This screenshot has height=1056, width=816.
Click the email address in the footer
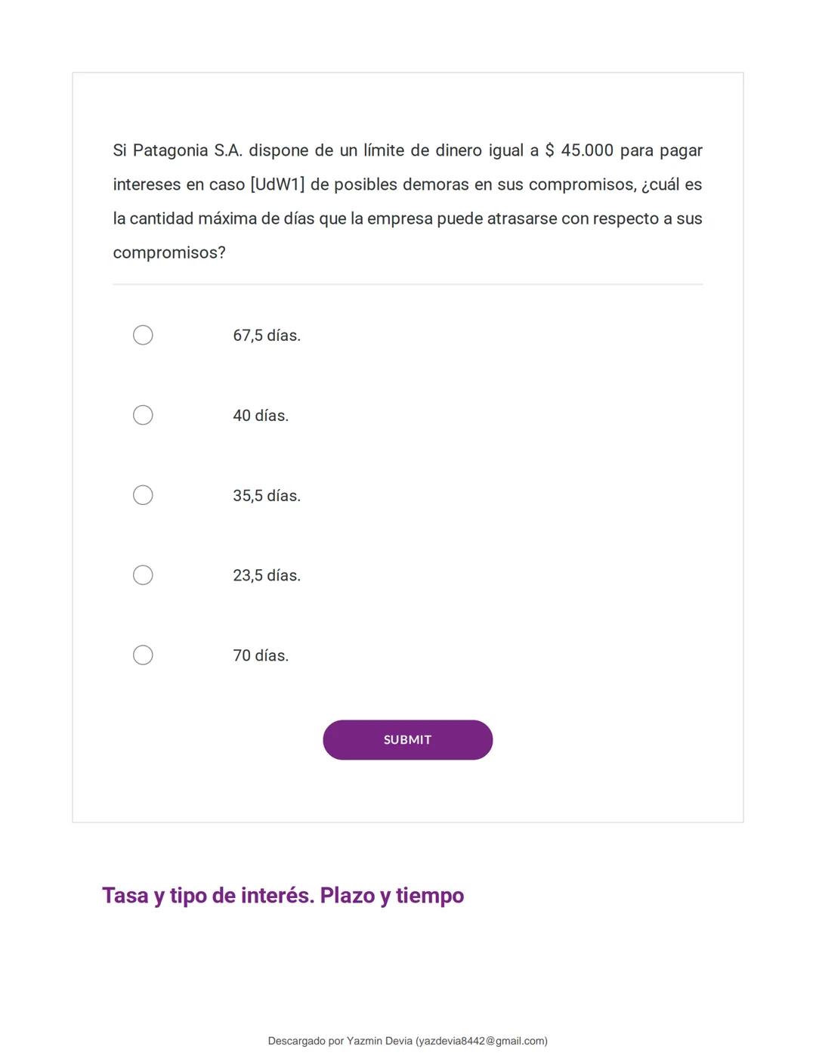click(481, 1041)
